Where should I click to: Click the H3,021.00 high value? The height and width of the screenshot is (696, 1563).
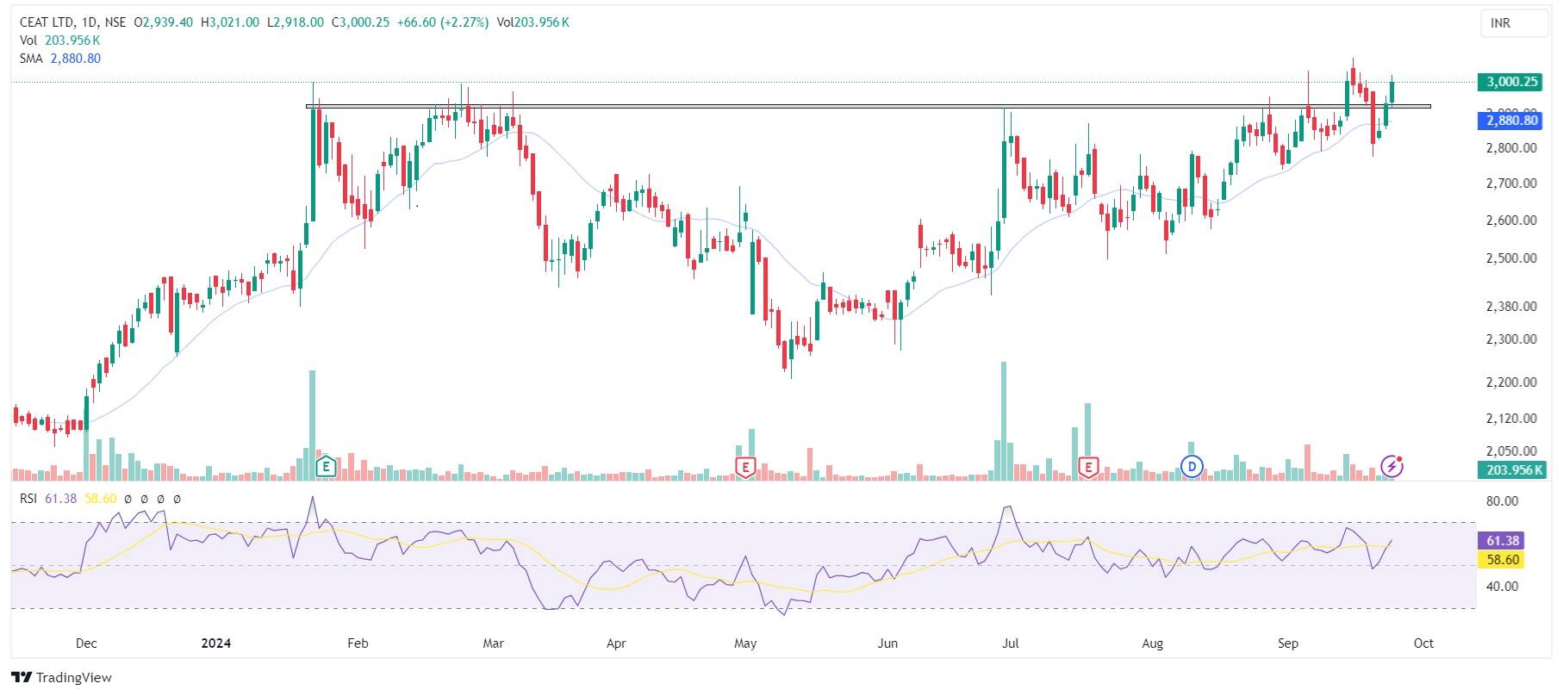(x=229, y=22)
